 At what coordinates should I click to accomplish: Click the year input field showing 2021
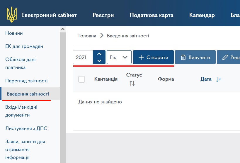[x=83, y=57]
